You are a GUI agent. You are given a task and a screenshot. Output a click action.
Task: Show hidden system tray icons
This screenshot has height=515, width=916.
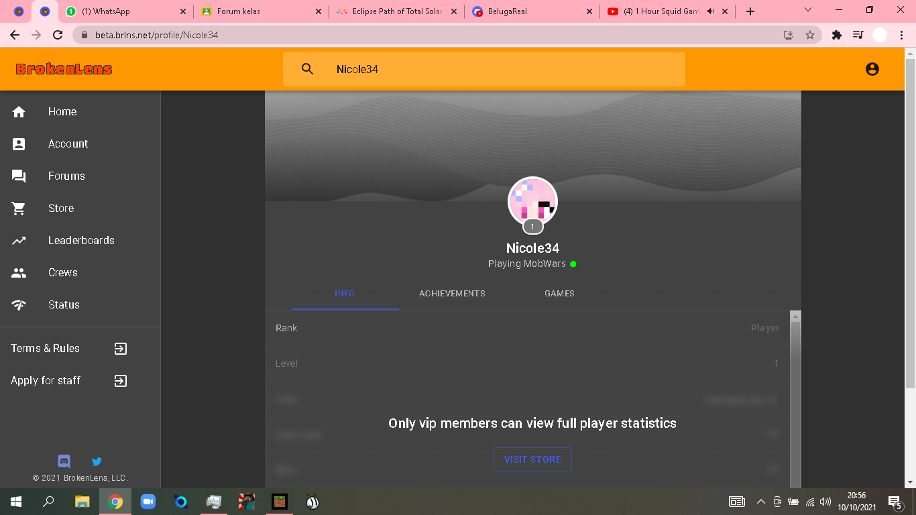pos(760,502)
